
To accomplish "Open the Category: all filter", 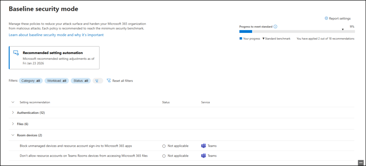I will (x=30, y=81).
